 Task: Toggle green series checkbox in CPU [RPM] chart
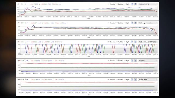point(22,61)
